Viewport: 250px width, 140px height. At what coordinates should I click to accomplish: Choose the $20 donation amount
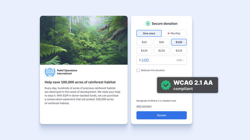[144, 42]
